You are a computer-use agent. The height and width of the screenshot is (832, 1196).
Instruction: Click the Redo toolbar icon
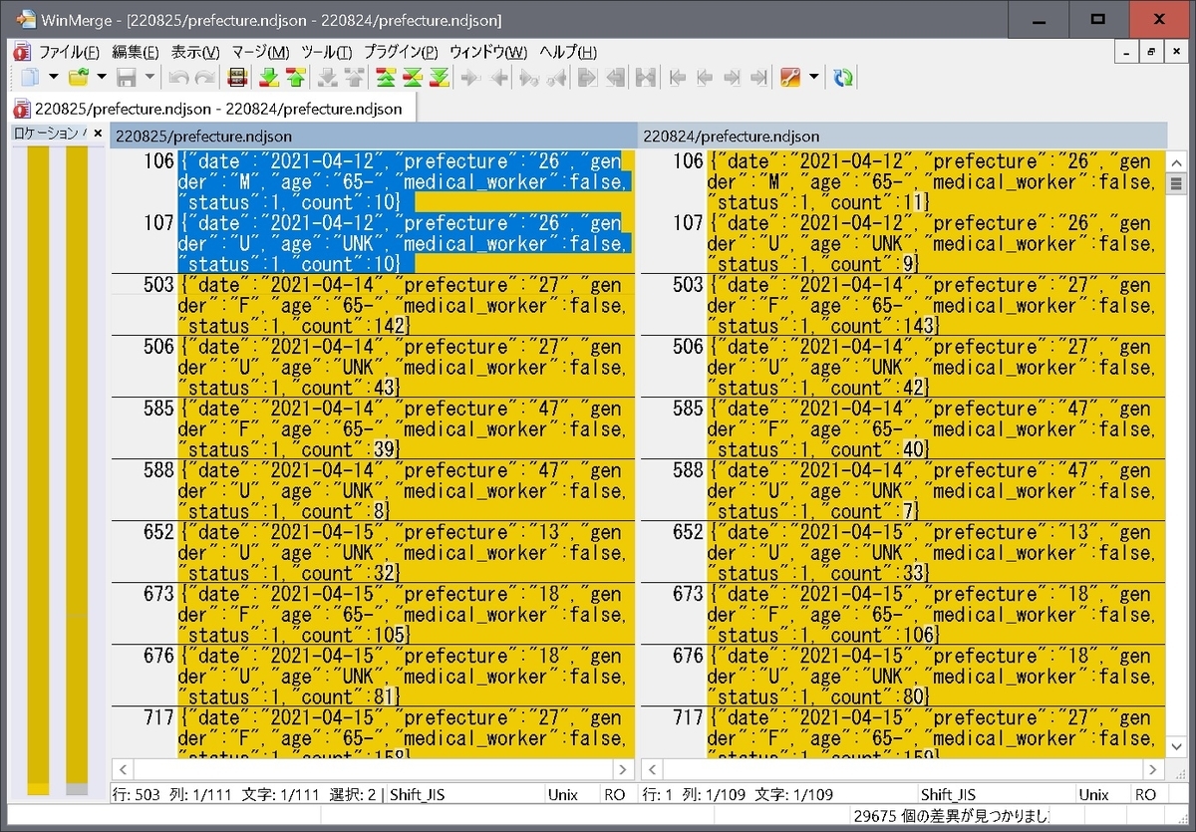(206, 77)
